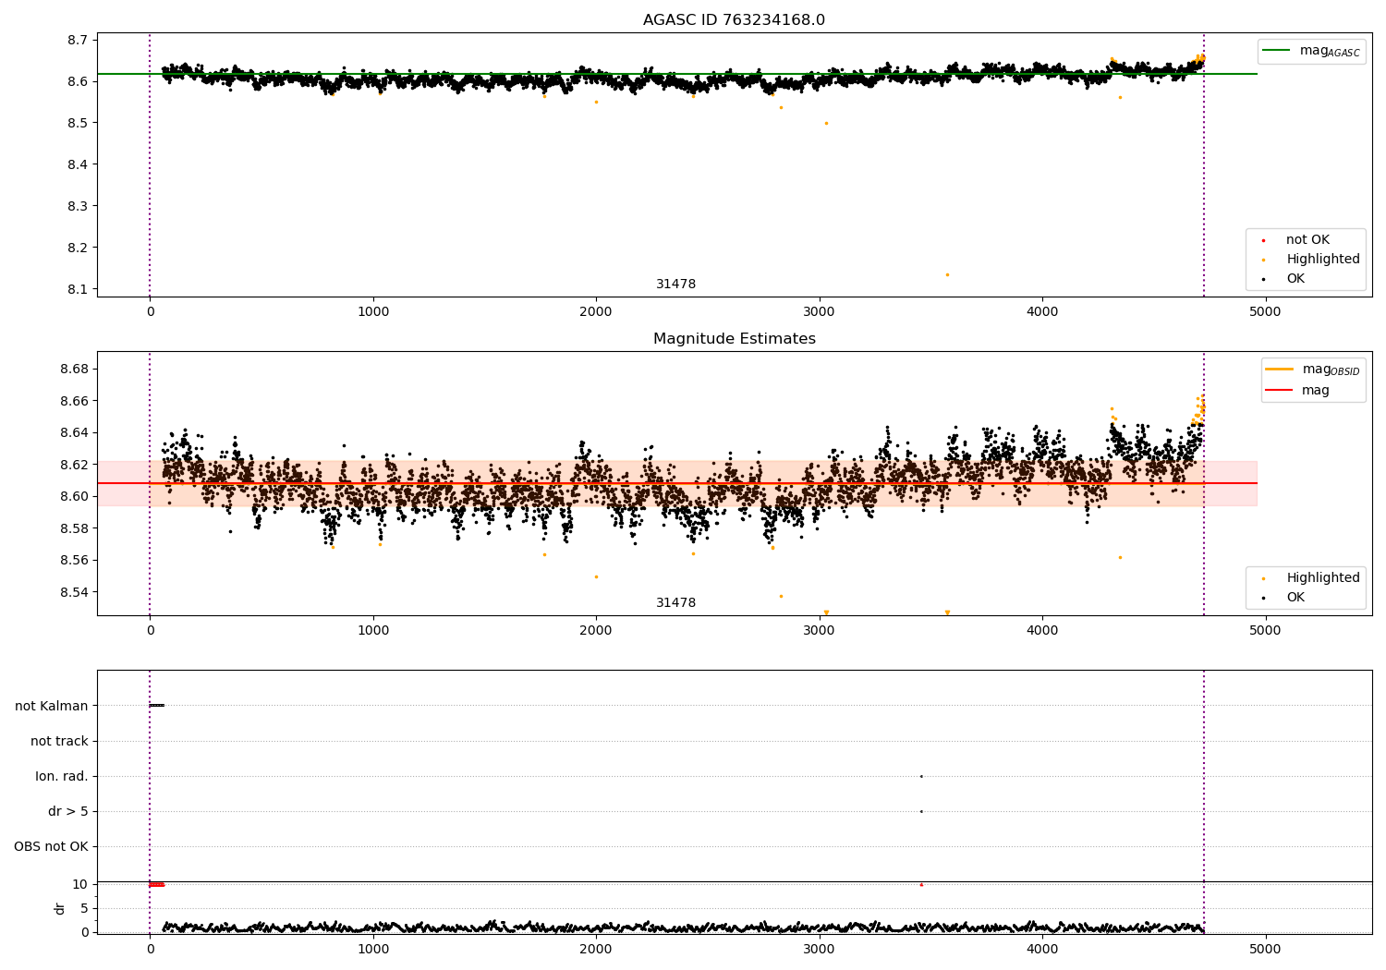The image size is (1386, 970).
Task: Click the not track axis label
Action: point(59,741)
